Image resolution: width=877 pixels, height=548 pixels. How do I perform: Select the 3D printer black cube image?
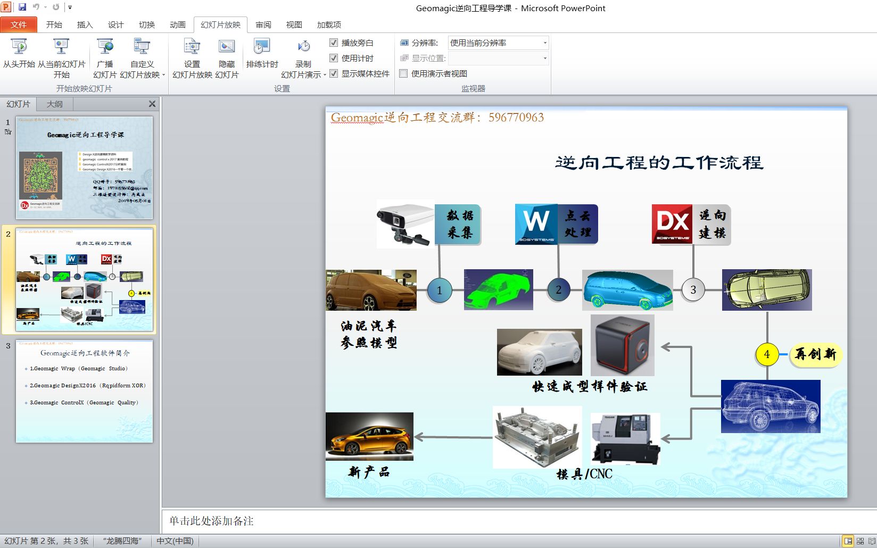pyautogui.click(x=623, y=345)
